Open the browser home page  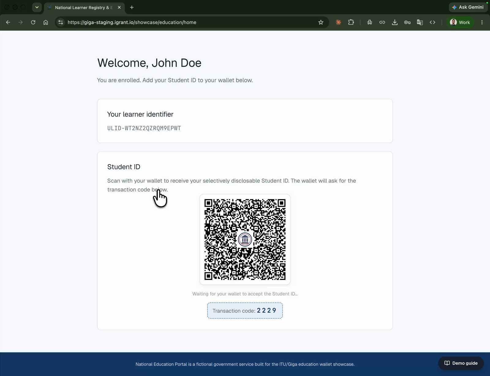pyautogui.click(x=46, y=22)
